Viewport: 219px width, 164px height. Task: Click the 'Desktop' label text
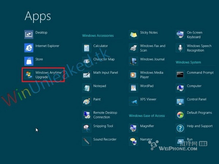[41, 33]
